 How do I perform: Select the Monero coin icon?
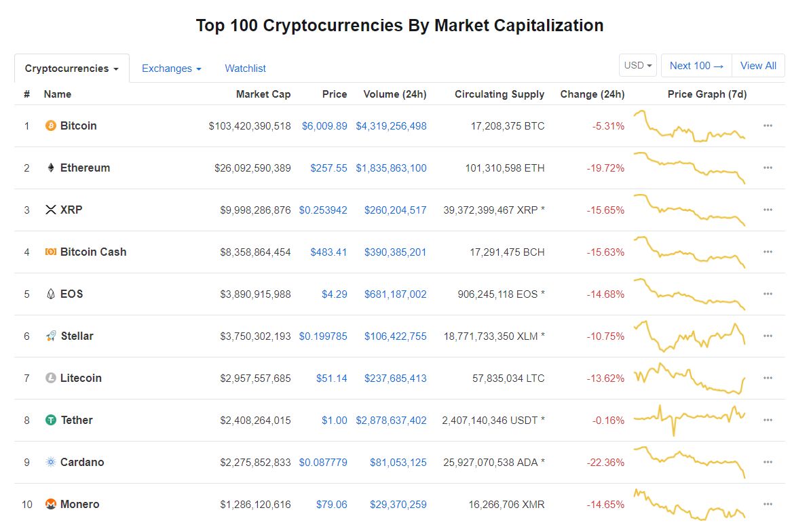[51, 504]
